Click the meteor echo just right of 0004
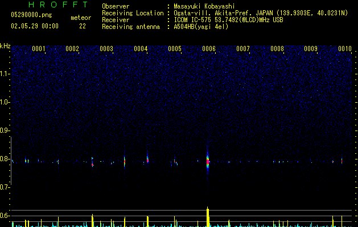The width and height of the screenshot is (358, 227). tap(147, 159)
